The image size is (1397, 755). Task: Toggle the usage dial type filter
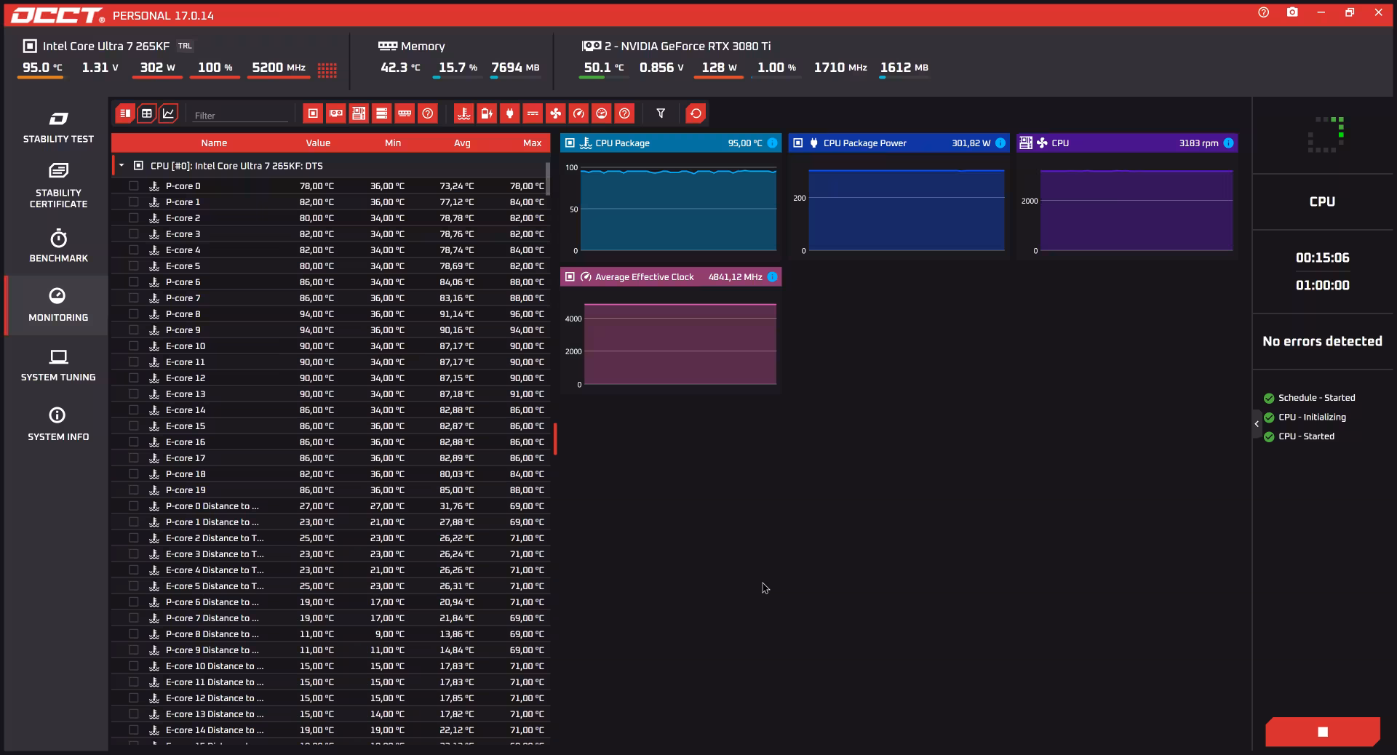click(601, 113)
